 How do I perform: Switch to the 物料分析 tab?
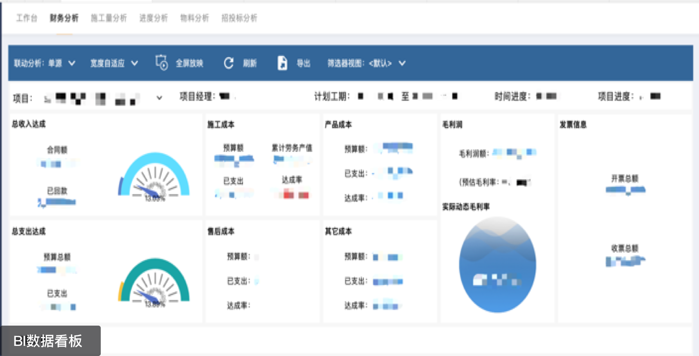coord(194,18)
